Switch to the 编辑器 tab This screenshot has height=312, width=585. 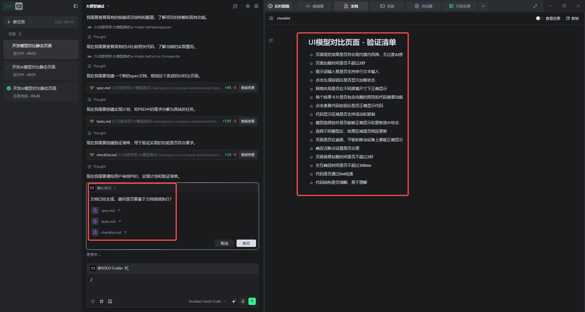(x=315, y=6)
